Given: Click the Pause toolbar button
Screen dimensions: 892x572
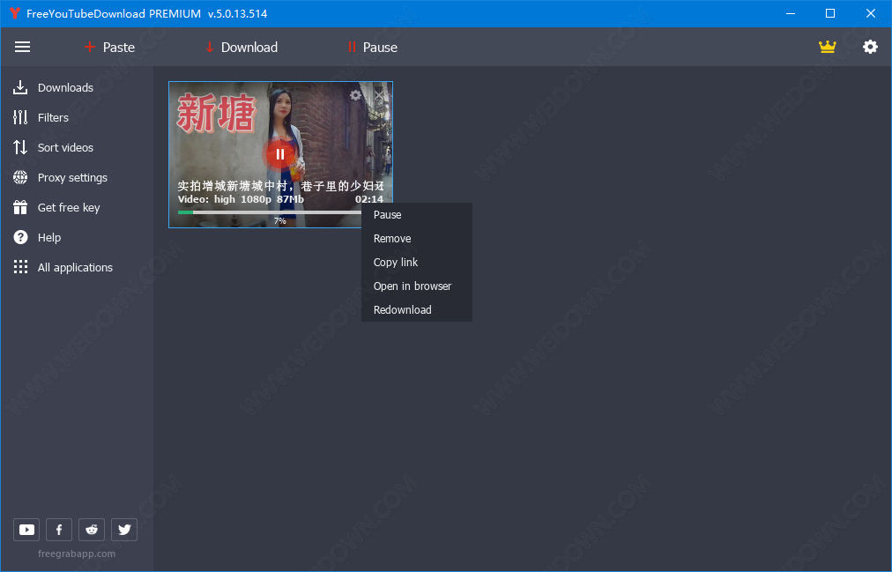Looking at the screenshot, I should (x=373, y=48).
